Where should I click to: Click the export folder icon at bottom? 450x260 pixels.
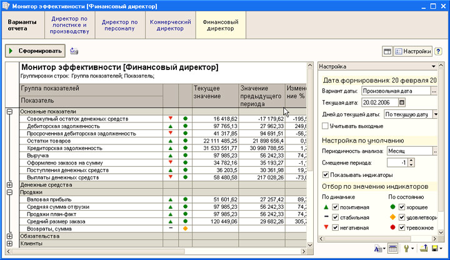click(x=424, y=249)
